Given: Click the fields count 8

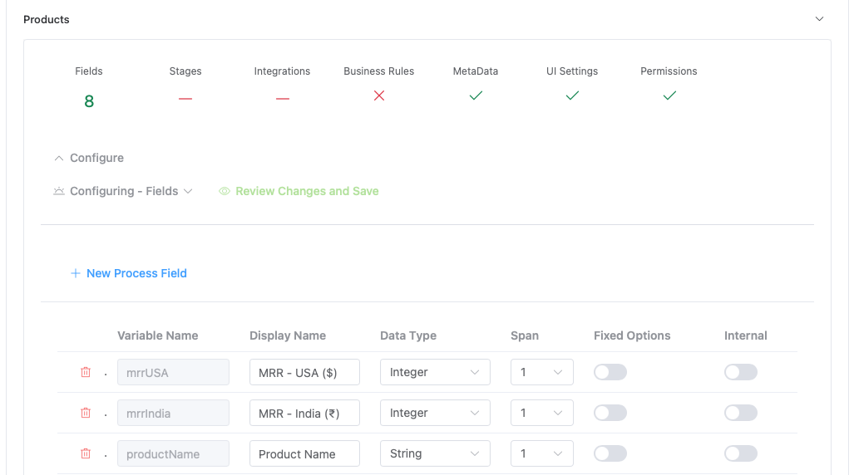Looking at the screenshot, I should pos(89,101).
